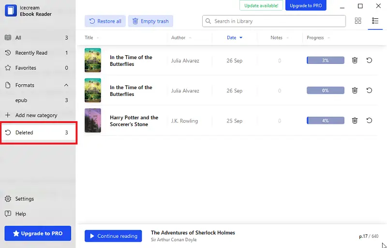Open the Help label

(x=20, y=214)
